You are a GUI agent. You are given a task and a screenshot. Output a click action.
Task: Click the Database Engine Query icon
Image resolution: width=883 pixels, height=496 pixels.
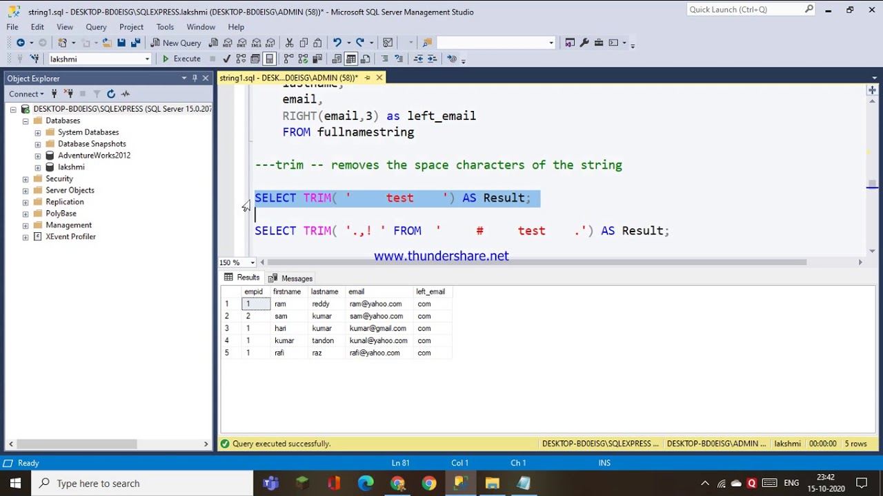coord(213,43)
